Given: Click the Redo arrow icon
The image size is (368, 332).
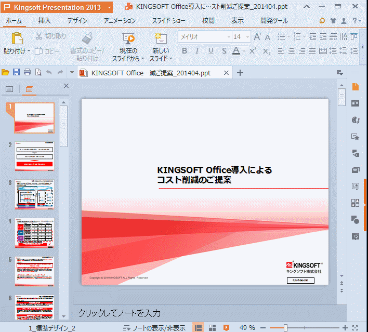Looking at the screenshot, I should [x=60, y=72].
